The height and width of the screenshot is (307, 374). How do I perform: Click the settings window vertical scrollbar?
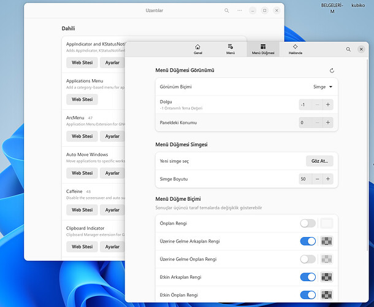(x=367, y=155)
